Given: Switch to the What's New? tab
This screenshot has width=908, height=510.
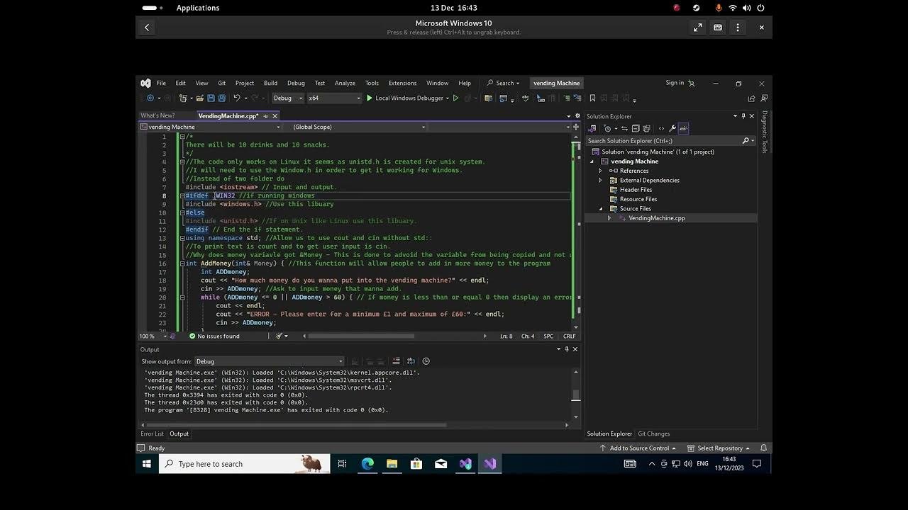Looking at the screenshot, I should pos(157,115).
